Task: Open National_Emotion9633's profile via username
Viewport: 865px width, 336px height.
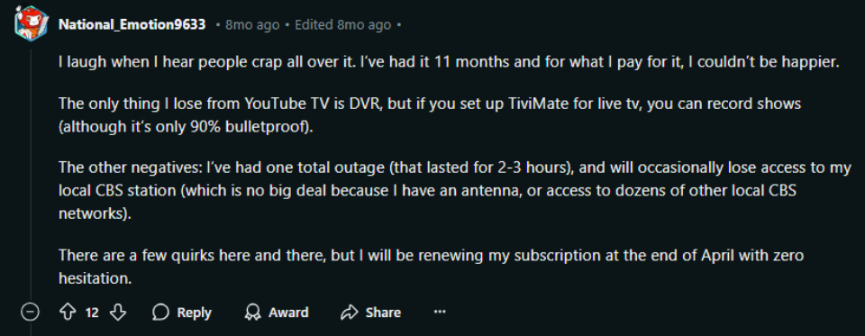Action: point(132,25)
